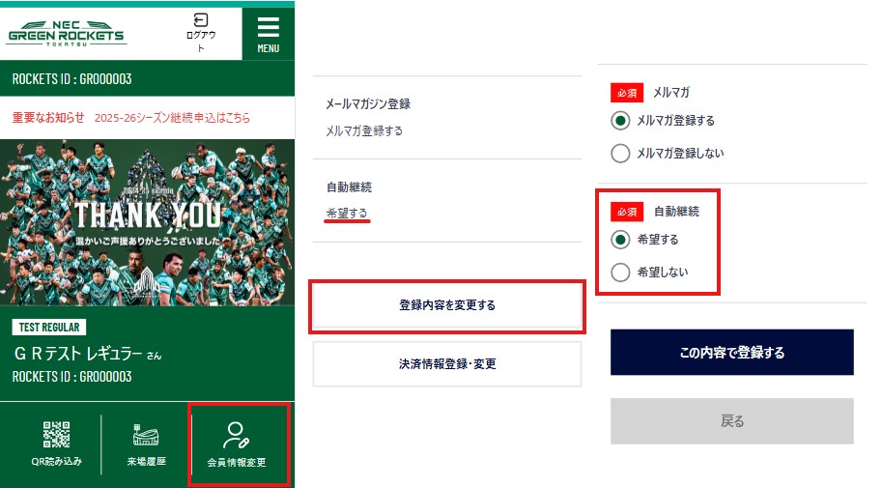Viewport: 882px width, 488px height.
Task: Click the THANK YOU team banner image
Action: [148, 222]
